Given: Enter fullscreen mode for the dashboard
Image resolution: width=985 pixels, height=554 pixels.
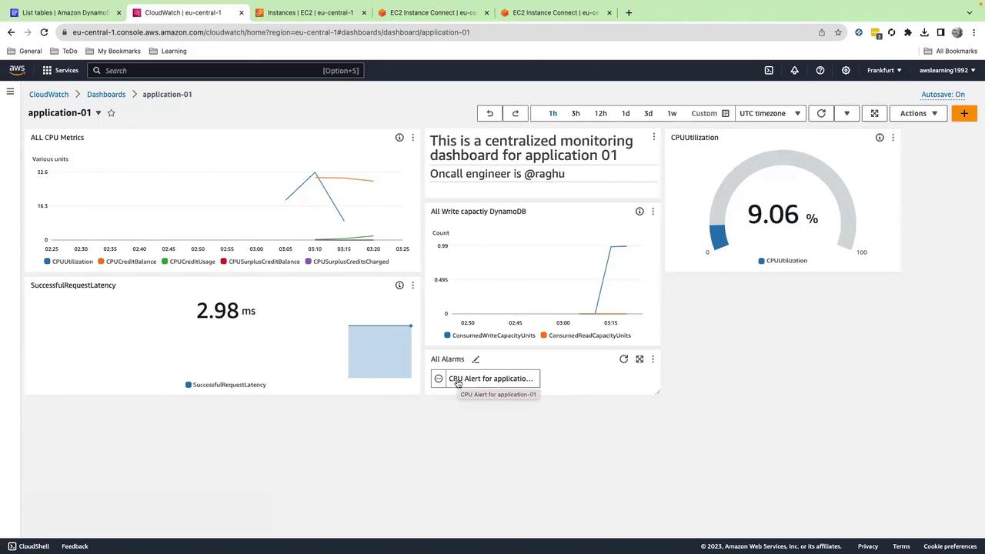Looking at the screenshot, I should point(874,113).
